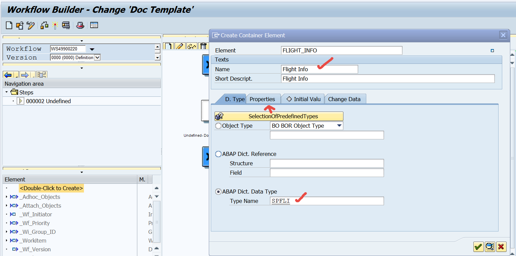
Task: Click the test workflow toolbar icon
Action: pyautogui.click(x=66, y=25)
